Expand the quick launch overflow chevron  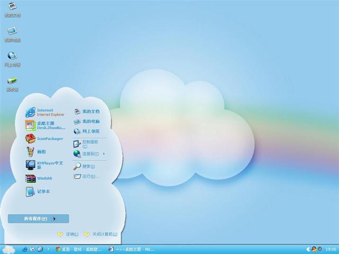pos(48,249)
